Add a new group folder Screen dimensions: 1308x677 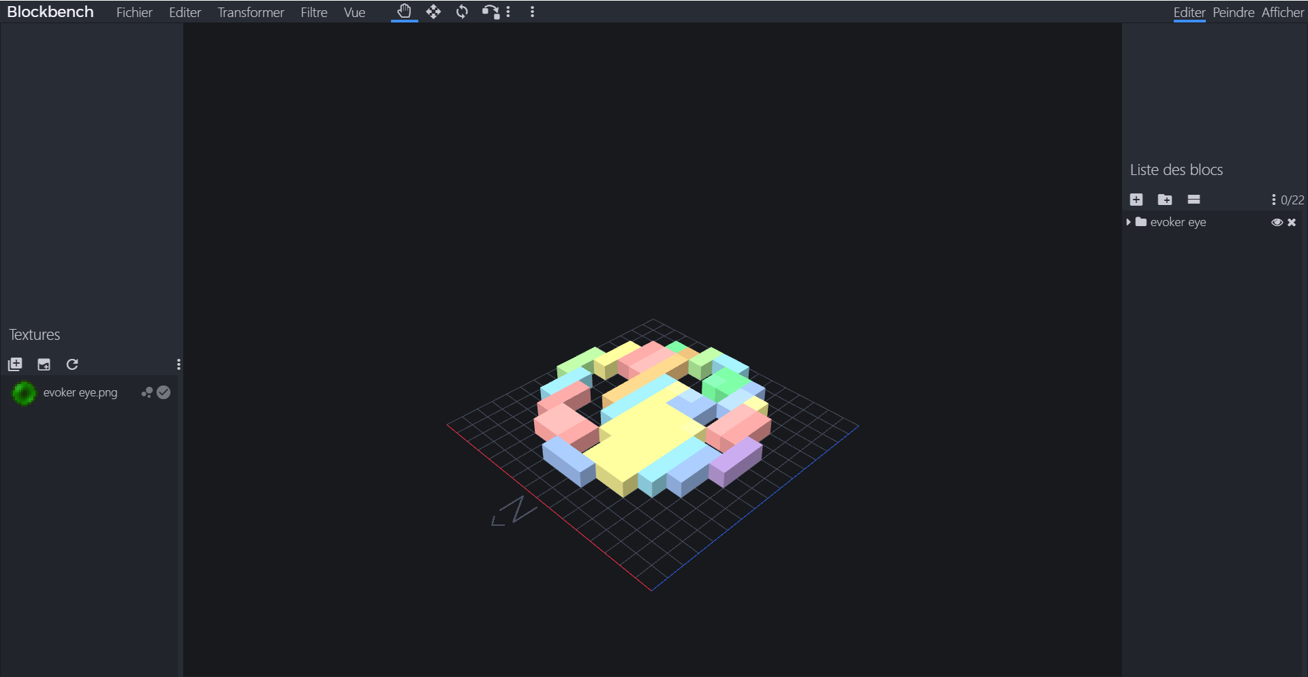tap(1165, 200)
